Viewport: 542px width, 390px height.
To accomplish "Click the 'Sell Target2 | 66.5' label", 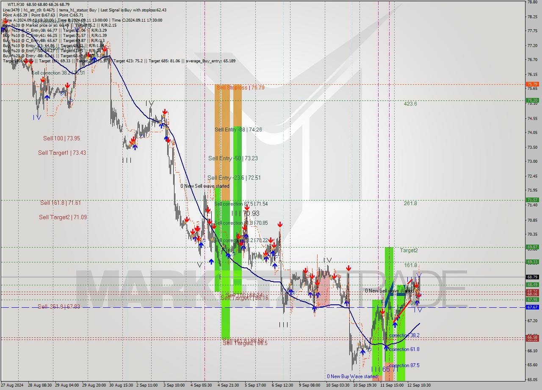I will 245,343.
